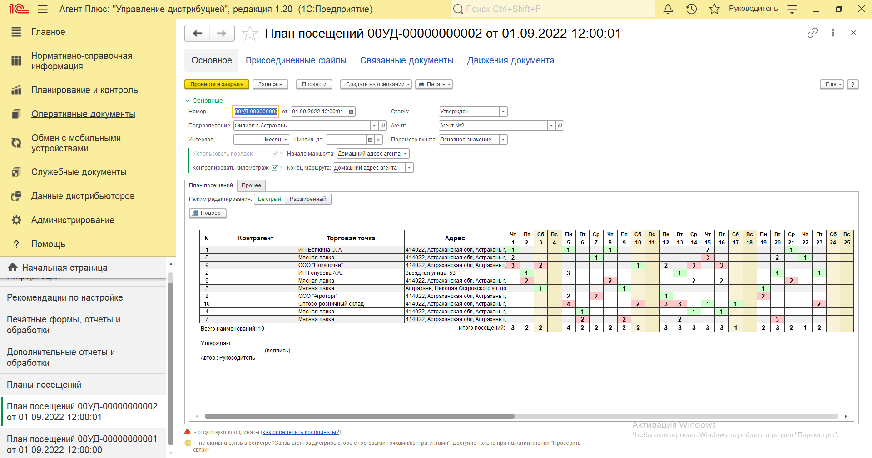Open как определить координаты link
This screenshot has width=872, height=458.
[301, 432]
